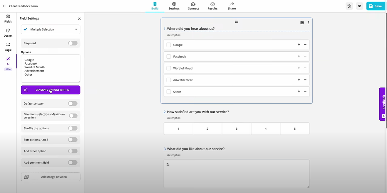Open the Fields panel
Screen dimensions: 387x193
tap(8, 18)
